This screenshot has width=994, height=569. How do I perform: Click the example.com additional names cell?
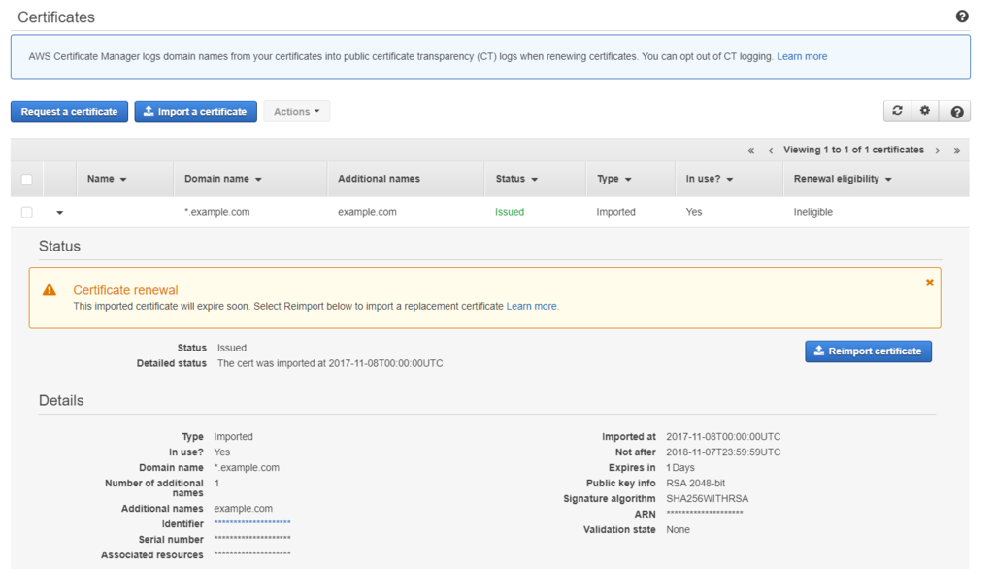tap(367, 212)
